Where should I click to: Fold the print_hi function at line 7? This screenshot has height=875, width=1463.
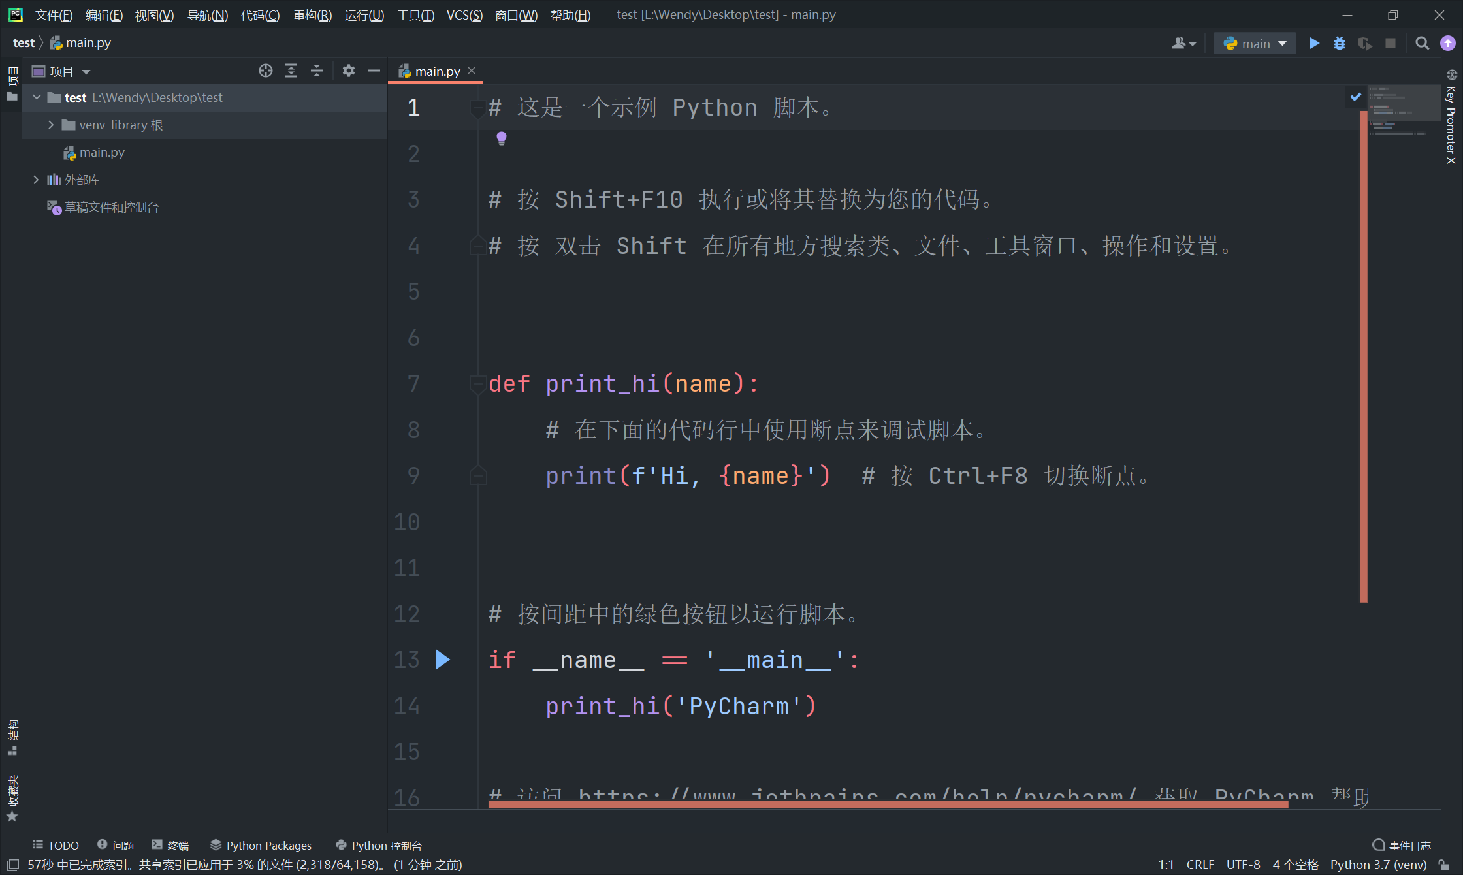coord(477,384)
